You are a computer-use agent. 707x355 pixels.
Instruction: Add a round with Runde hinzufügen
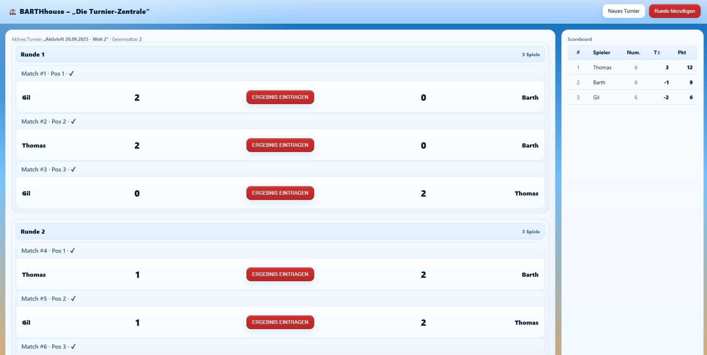674,11
